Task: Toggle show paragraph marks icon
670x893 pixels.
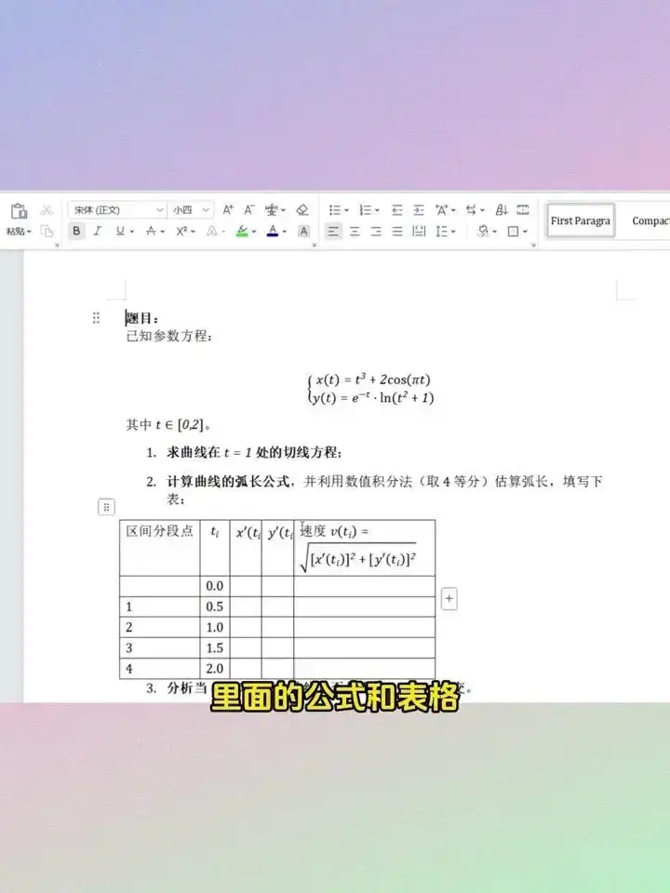Action: (x=523, y=210)
